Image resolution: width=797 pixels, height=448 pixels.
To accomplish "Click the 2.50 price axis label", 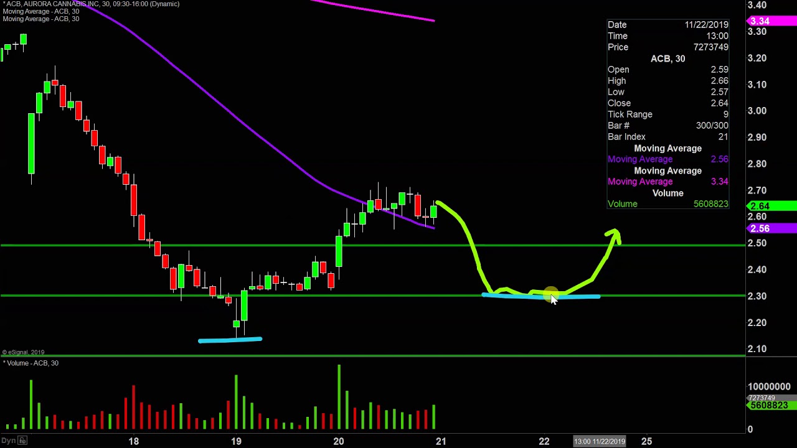I will coord(757,243).
